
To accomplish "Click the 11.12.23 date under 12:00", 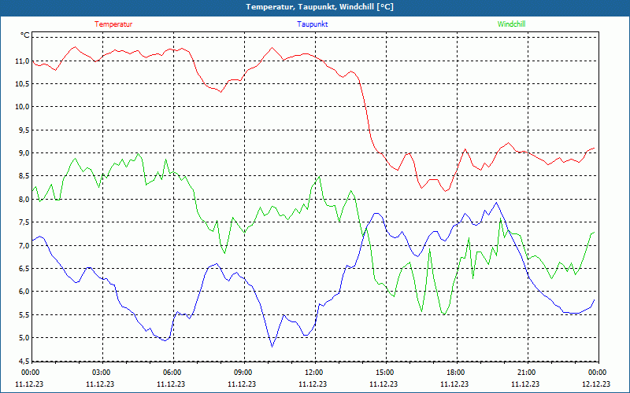I will tap(313, 384).
